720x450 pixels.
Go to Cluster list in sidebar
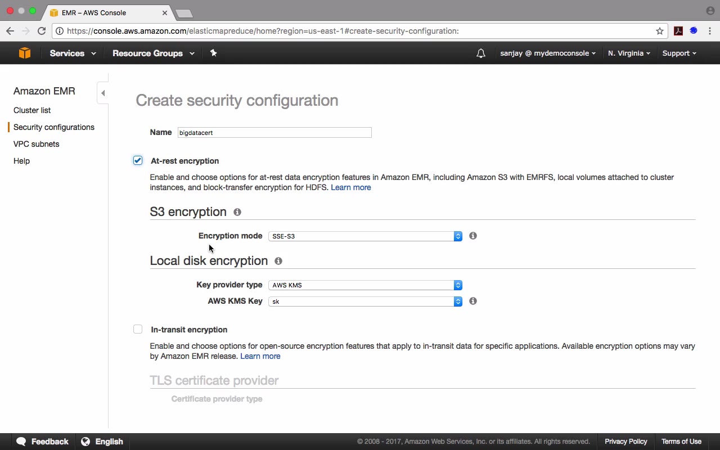tap(32, 110)
